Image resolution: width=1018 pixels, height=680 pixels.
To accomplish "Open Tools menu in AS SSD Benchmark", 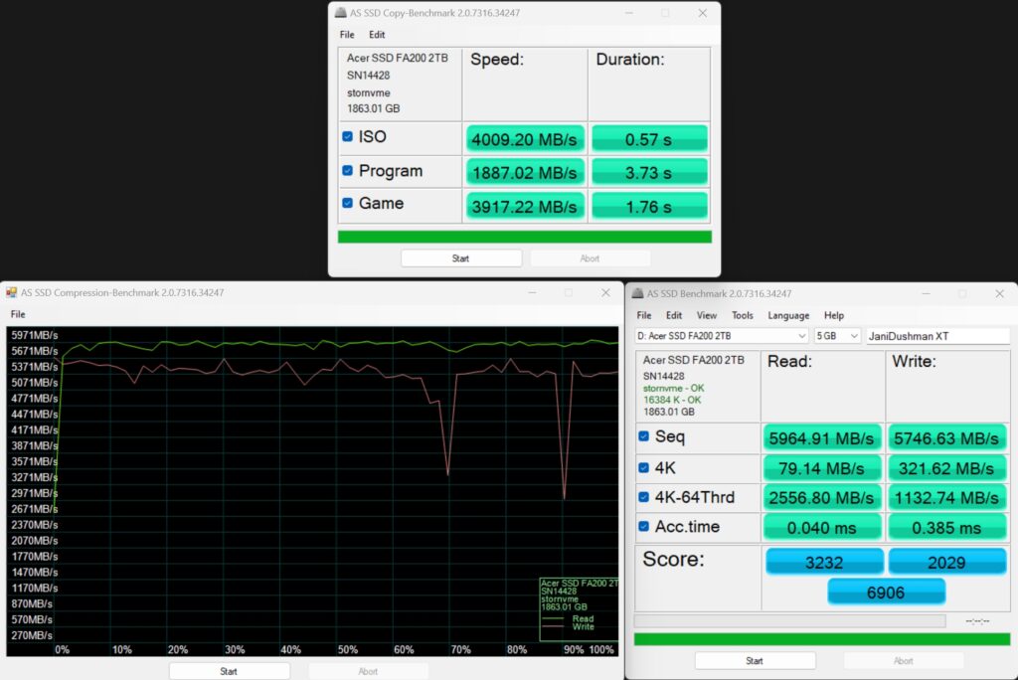I will (742, 316).
